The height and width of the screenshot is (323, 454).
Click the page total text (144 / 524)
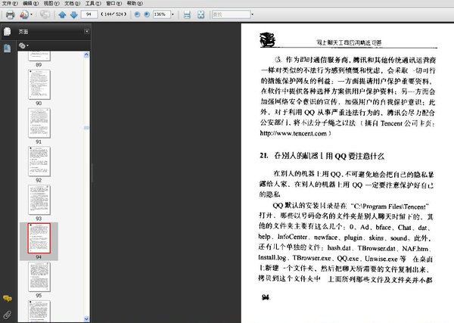pyautogui.click(x=113, y=14)
